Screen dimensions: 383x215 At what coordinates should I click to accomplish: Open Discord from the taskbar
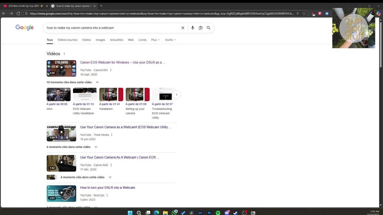pos(227,213)
